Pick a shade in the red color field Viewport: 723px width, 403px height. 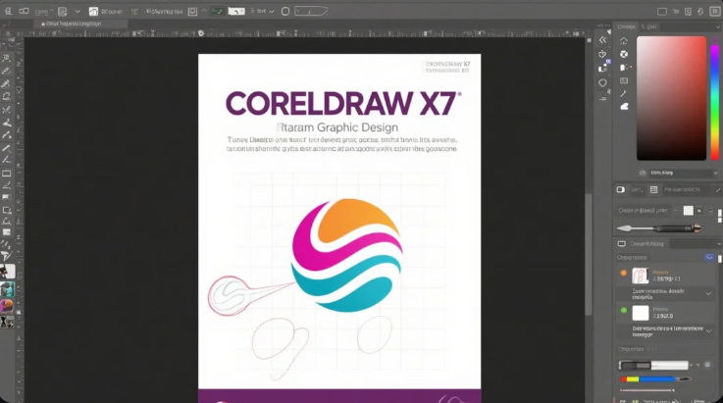point(671,98)
